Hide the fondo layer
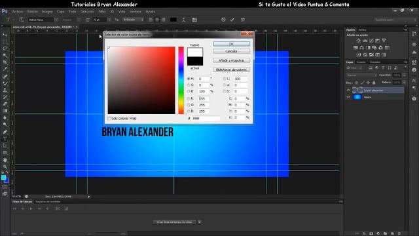The image size is (419, 236). [x=348, y=97]
